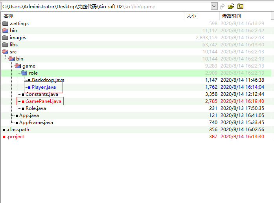Select the blue Player.java file
The image size is (274, 203).
(44, 87)
